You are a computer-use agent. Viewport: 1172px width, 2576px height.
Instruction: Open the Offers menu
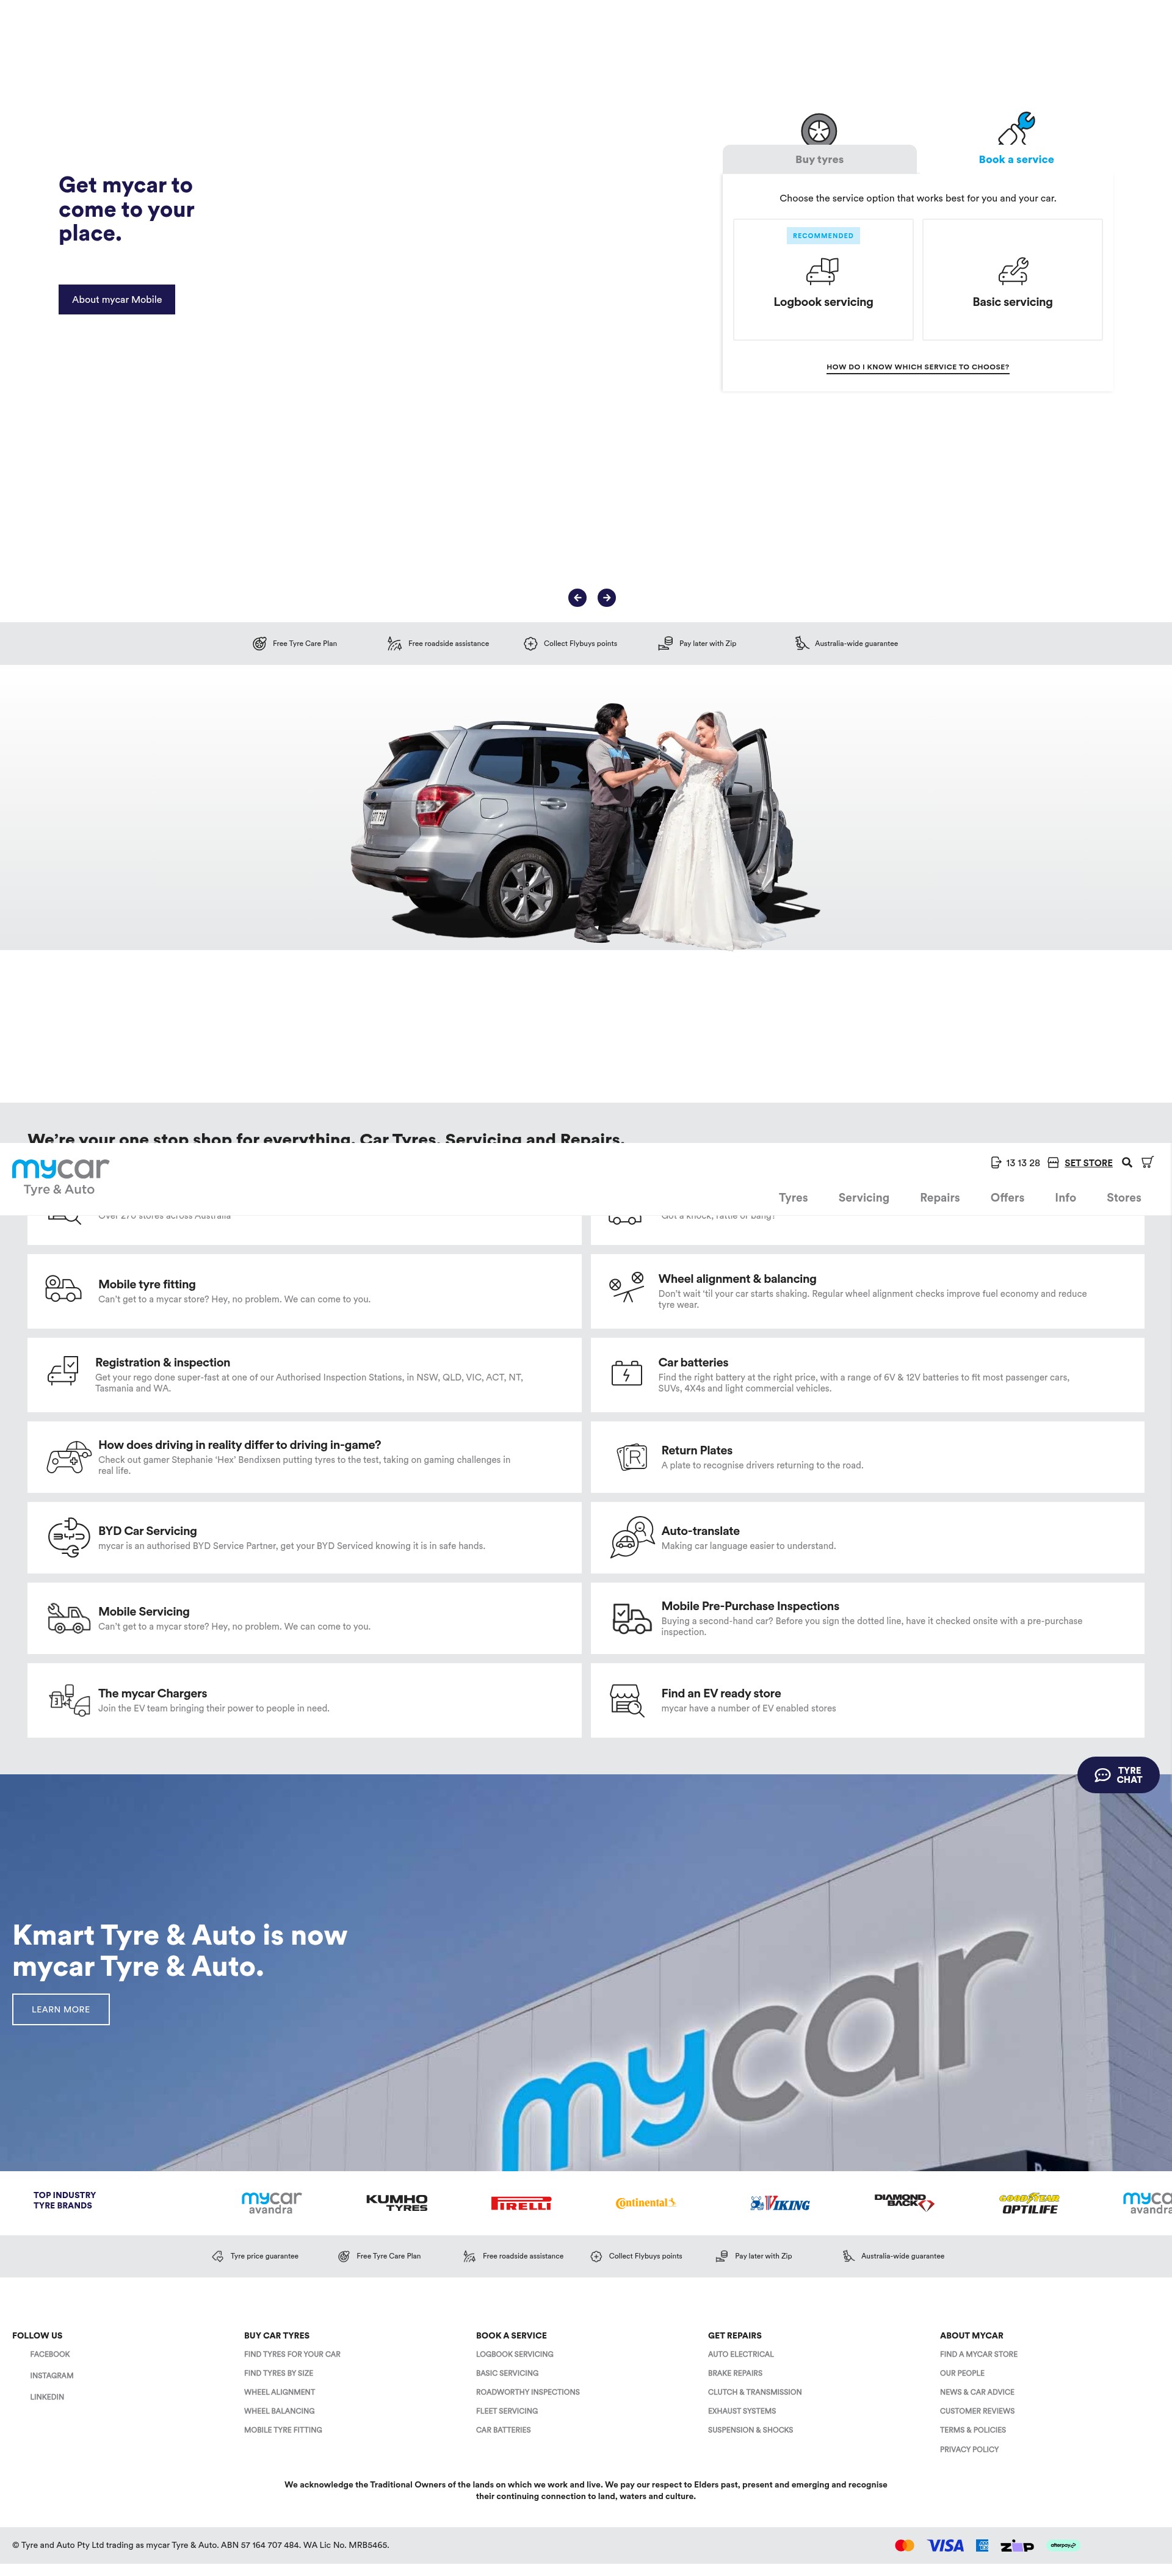(x=1007, y=1197)
